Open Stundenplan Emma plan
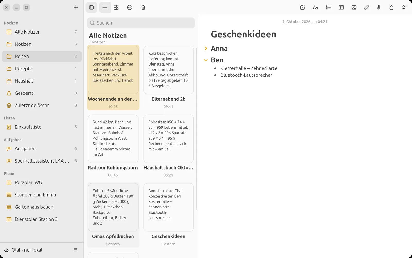The height and width of the screenshot is (258, 412). tap(42, 195)
